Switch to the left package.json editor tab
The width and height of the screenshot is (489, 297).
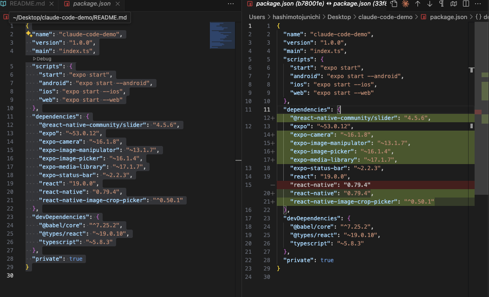pos(91,4)
